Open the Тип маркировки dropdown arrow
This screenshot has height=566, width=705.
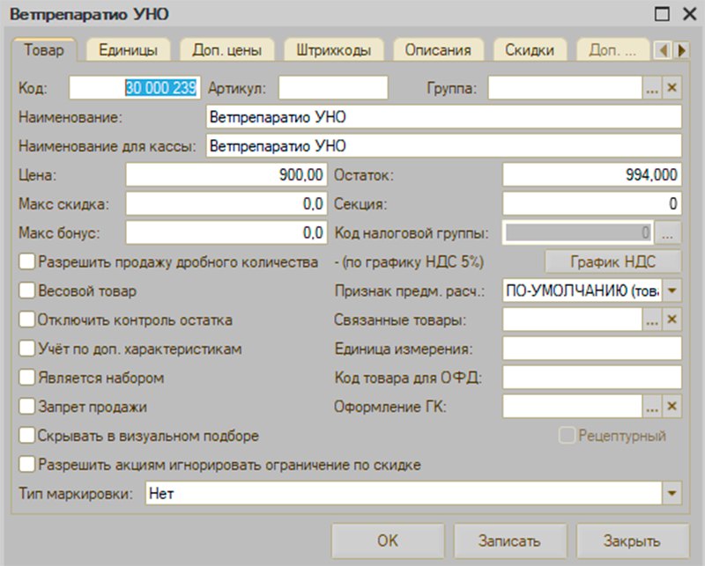coord(672,493)
